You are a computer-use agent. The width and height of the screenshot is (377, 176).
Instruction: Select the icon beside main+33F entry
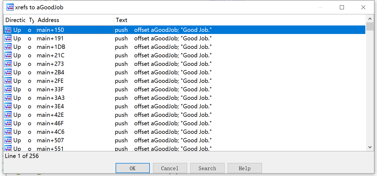pos(8,89)
